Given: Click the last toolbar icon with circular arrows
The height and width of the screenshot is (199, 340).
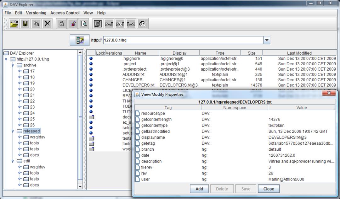Looking at the screenshot, I should pyautogui.click(x=142, y=24).
